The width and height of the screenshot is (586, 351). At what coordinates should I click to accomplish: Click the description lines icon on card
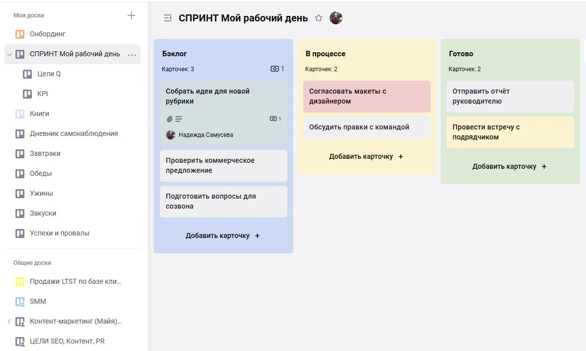179,119
